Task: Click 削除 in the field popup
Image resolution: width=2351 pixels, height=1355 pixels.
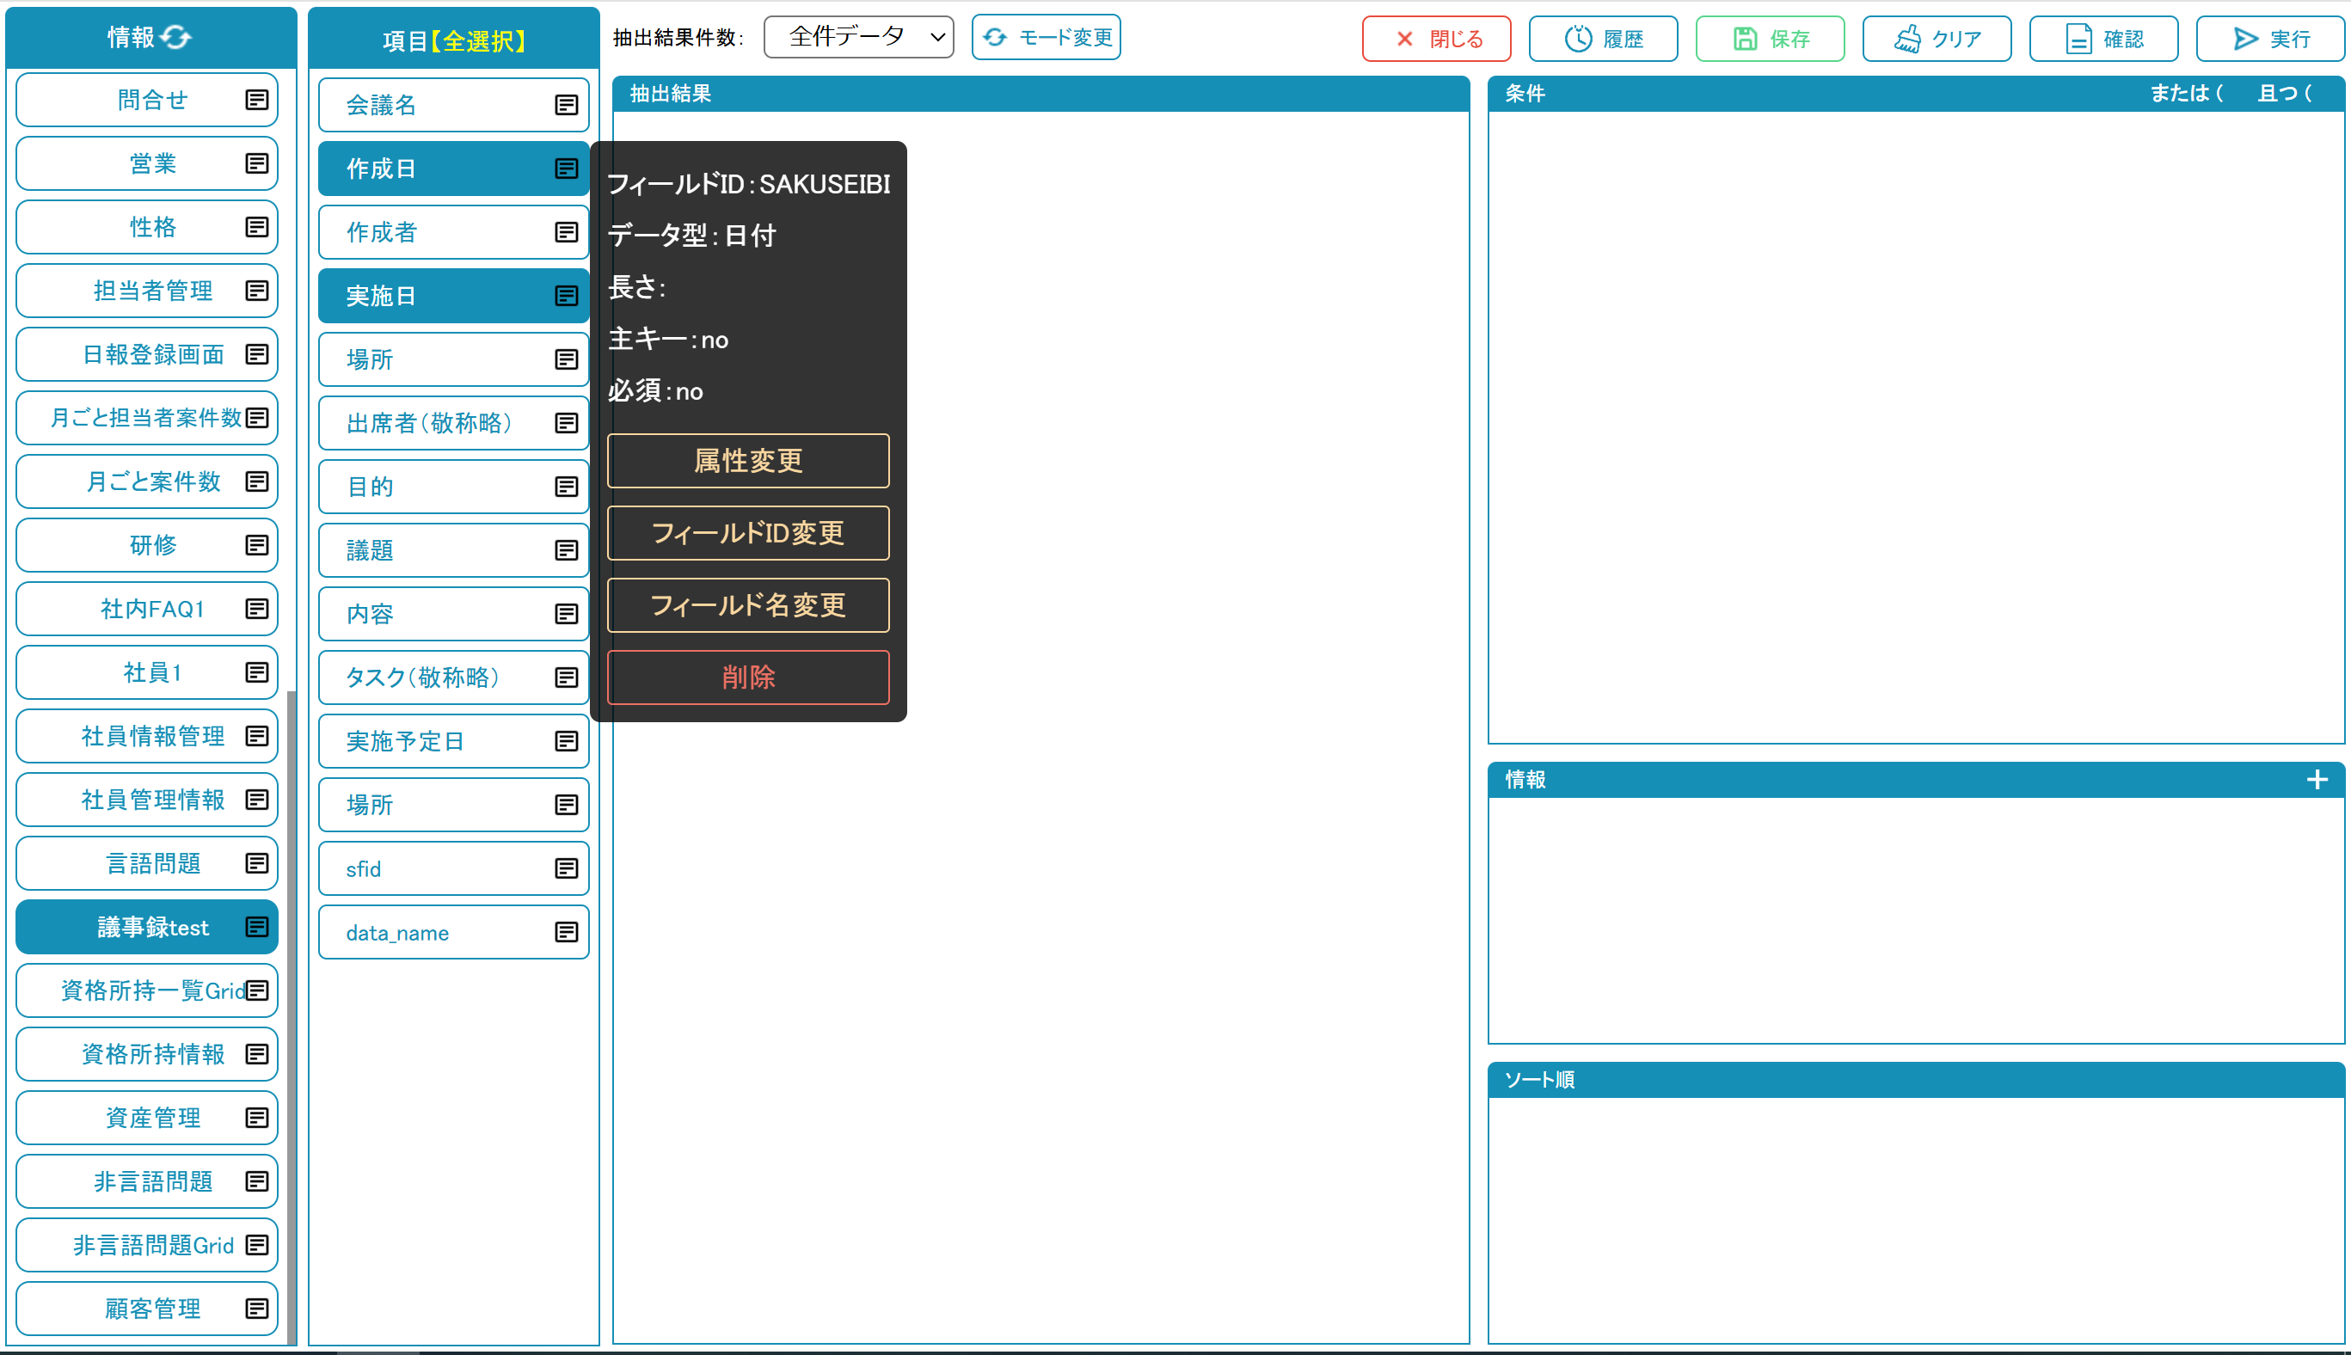Action: point(748,677)
